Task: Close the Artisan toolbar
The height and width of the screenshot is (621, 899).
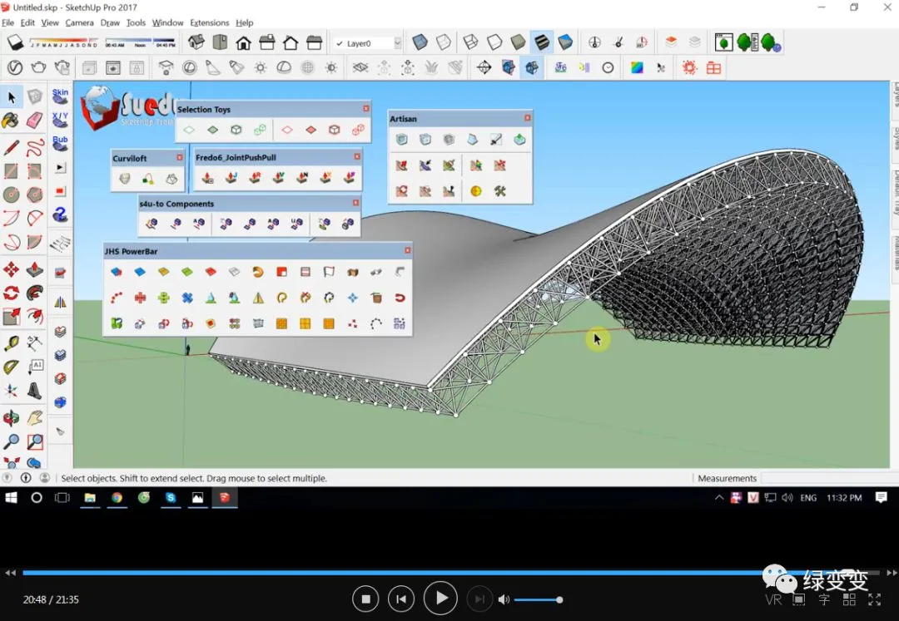Action: coord(528,118)
